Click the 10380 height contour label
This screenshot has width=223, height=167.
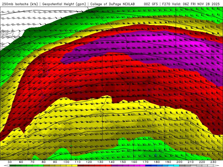pos(129,82)
